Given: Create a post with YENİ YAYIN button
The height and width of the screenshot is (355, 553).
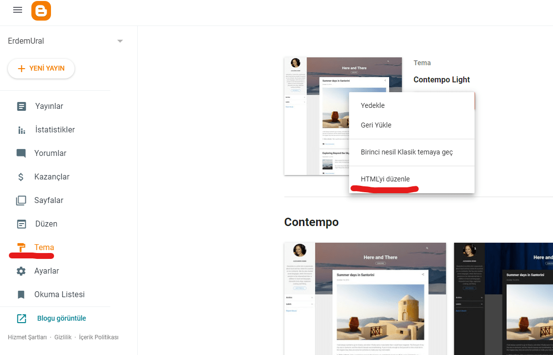Looking at the screenshot, I should coord(41,69).
